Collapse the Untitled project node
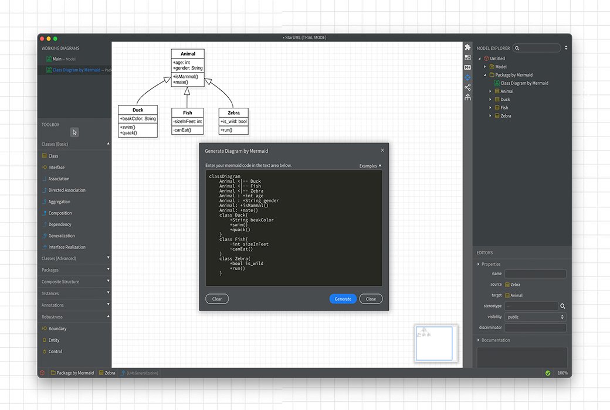Screen dimensions: 610x410 pos(480,59)
